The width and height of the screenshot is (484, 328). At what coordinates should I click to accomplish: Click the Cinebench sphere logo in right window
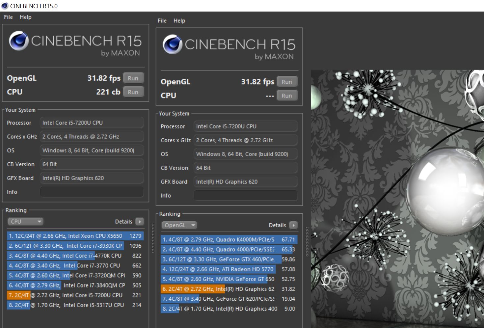tap(172, 44)
